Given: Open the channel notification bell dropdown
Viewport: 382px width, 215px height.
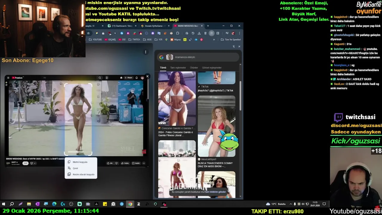Looking at the screenshot, I should point(33,163).
